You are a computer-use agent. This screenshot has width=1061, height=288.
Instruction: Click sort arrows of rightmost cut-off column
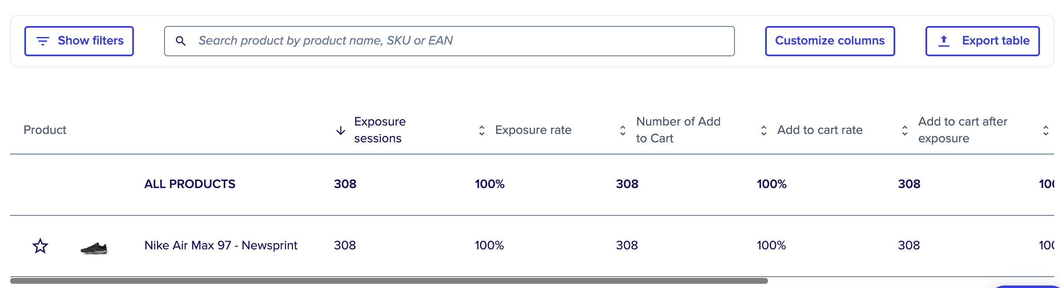point(1046,131)
